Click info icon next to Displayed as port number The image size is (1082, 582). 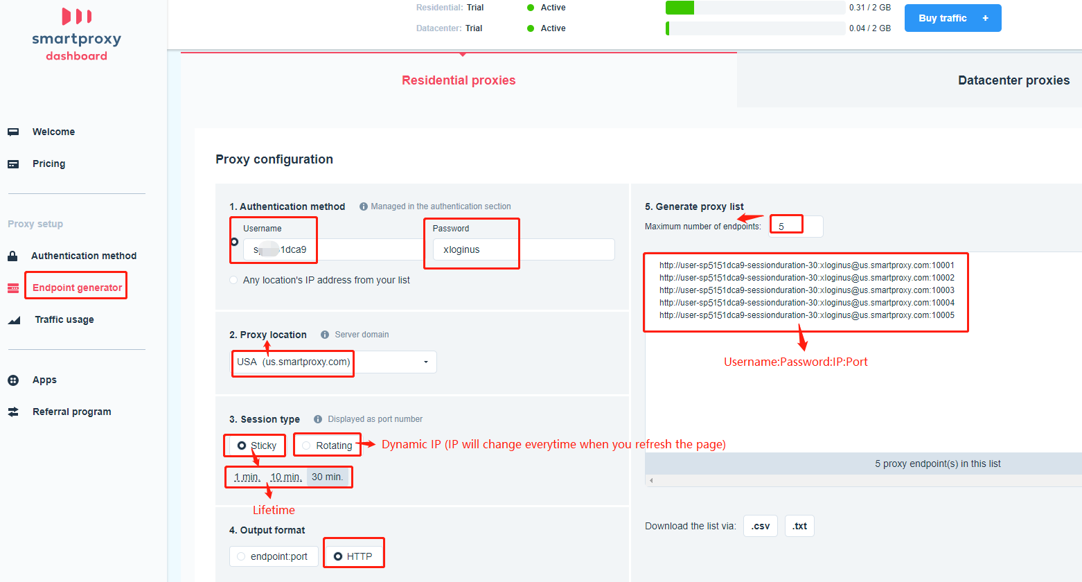pyautogui.click(x=318, y=419)
